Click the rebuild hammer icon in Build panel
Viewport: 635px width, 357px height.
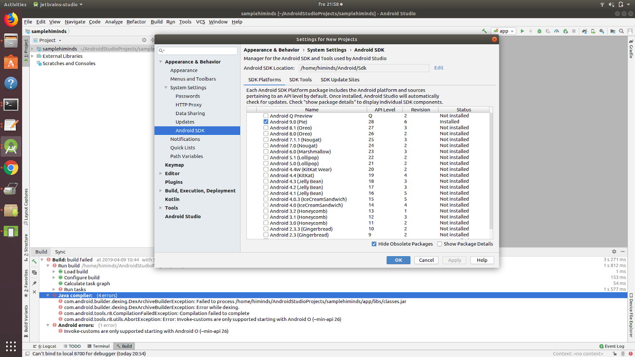[x=35, y=261]
